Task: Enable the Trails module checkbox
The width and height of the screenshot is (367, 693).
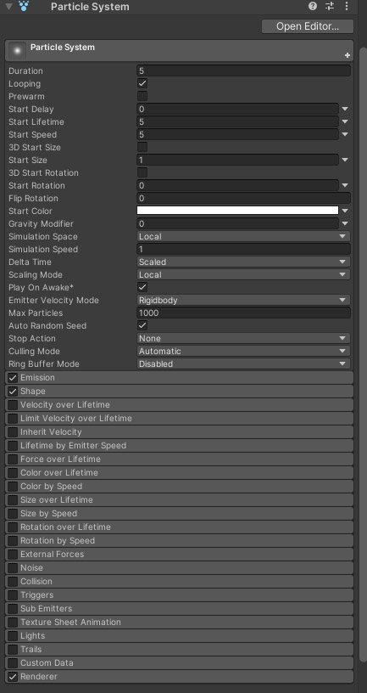Action: (x=13, y=649)
